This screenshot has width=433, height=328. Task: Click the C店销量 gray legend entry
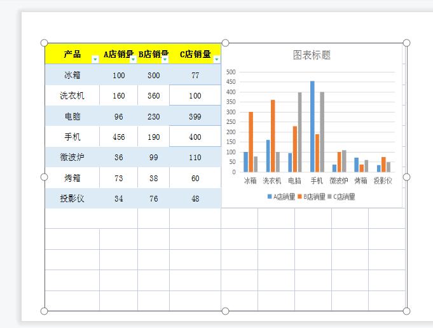(341, 197)
